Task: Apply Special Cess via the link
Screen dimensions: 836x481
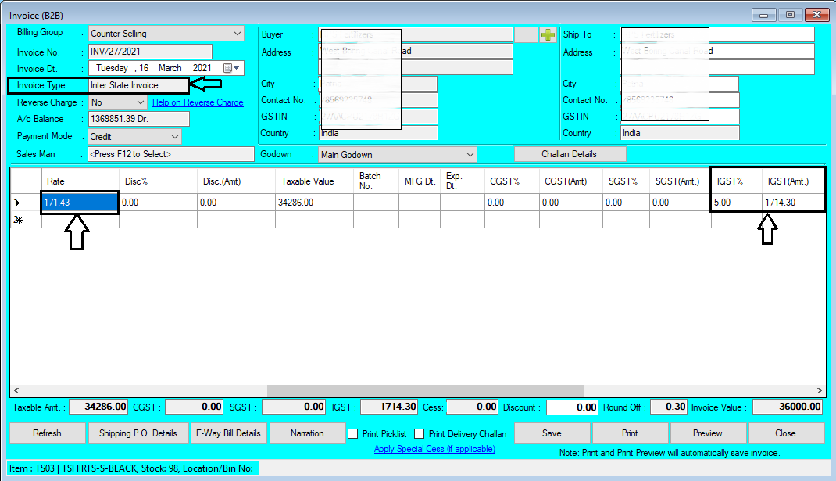Action: click(434, 449)
